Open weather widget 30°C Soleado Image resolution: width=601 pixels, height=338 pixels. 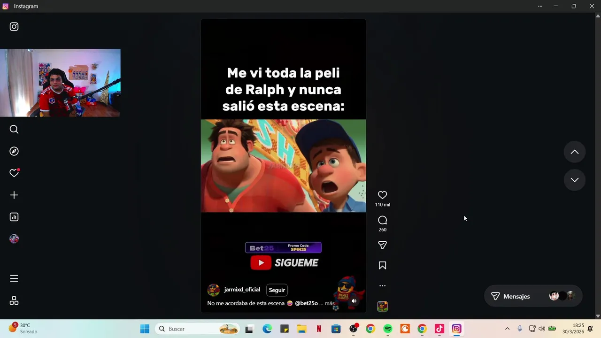[23, 328]
